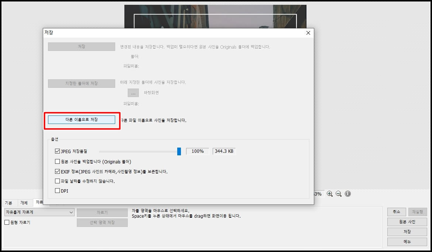Enable the '원형 자르기' checkbox
The image size is (432, 252).
(7, 222)
